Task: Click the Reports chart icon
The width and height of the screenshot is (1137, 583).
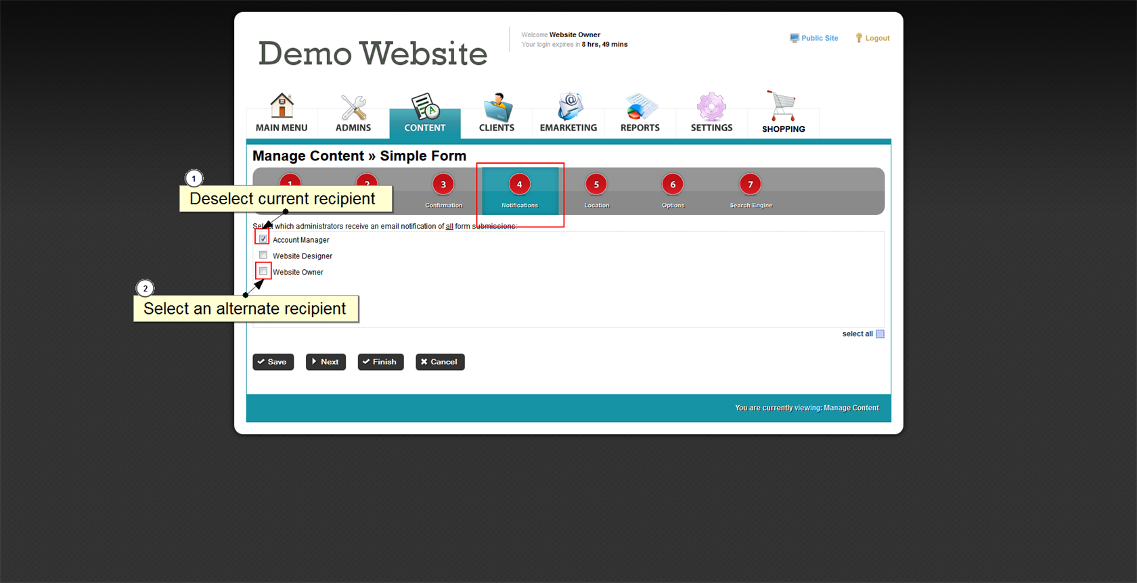Action: pyautogui.click(x=640, y=107)
